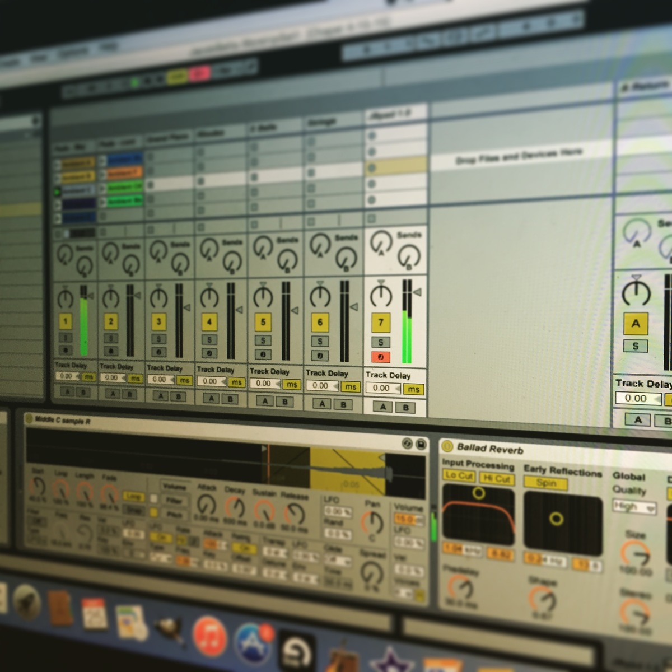This screenshot has height=672, width=672.
Task: Click the Release knob in the sampler
Action: point(294,514)
